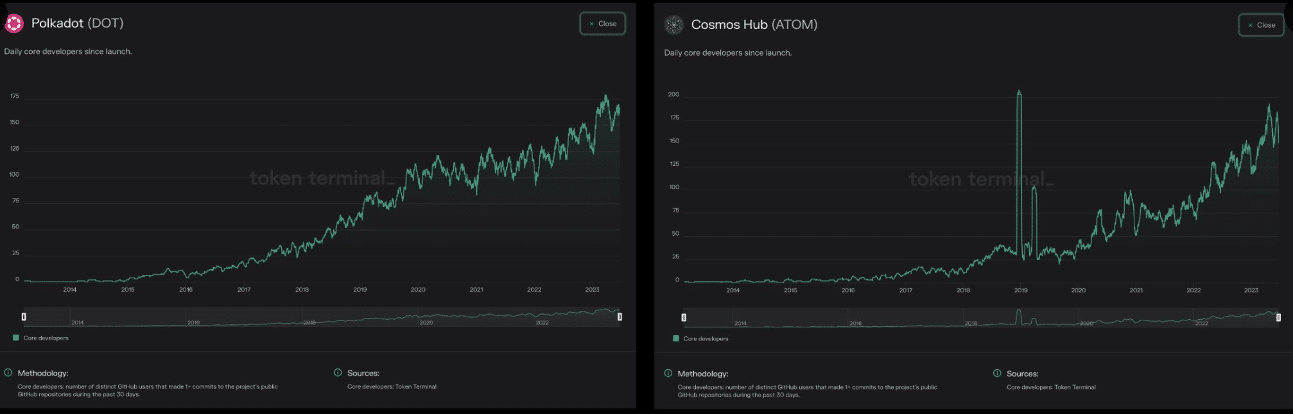Click the Polkadot logo icon

pos(14,24)
